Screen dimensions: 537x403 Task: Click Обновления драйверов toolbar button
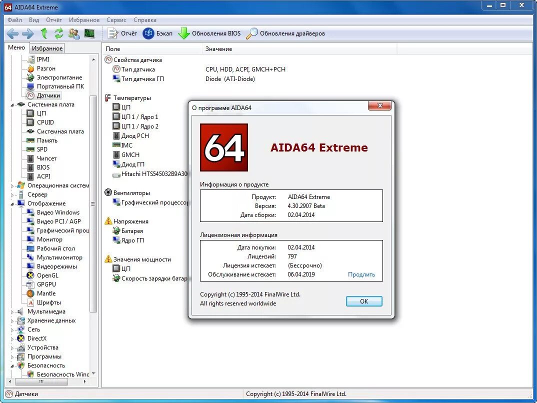pos(286,33)
